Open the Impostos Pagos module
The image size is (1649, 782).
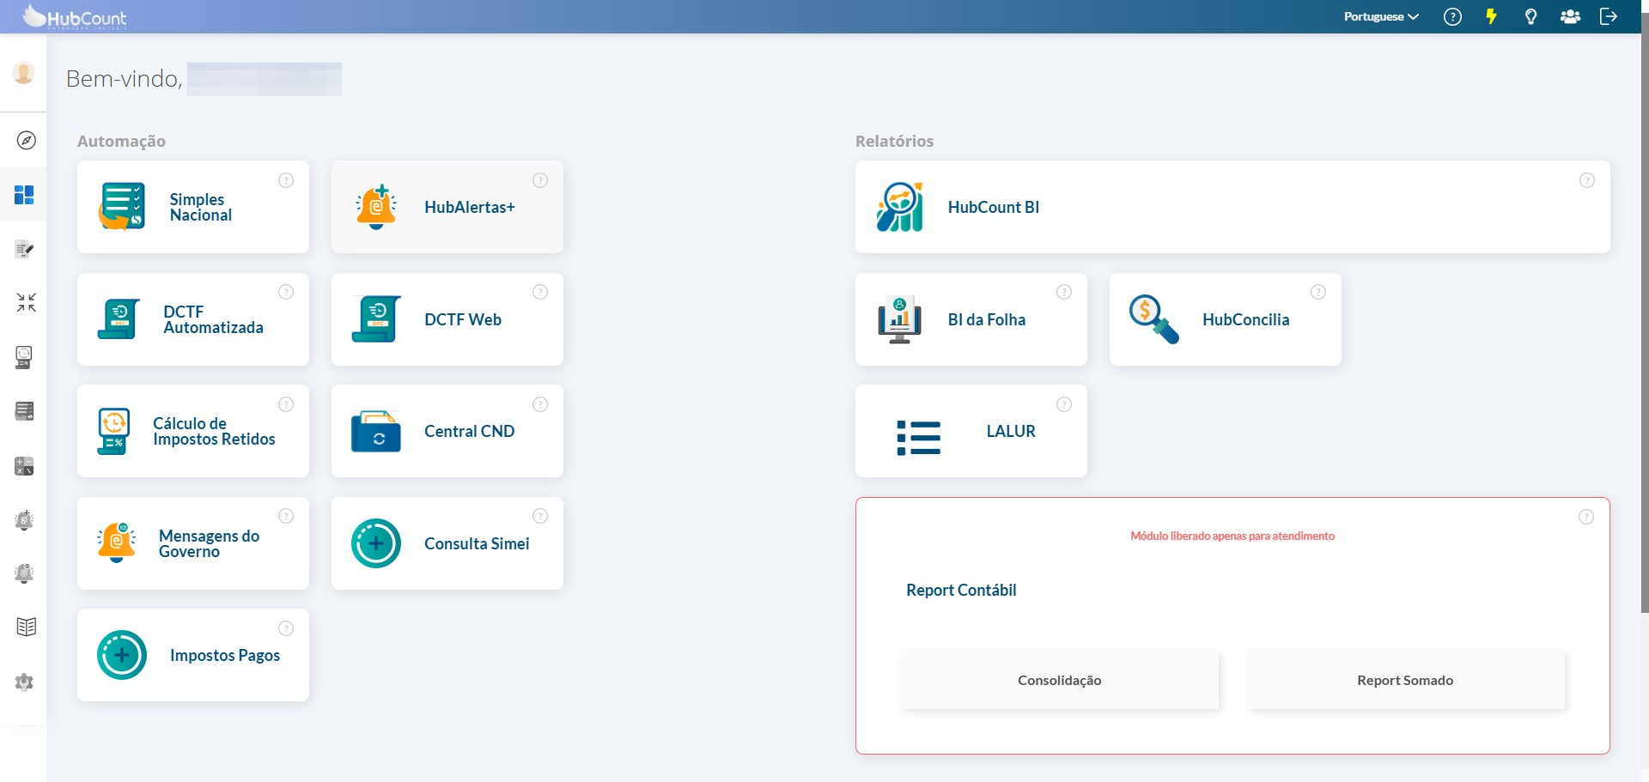pyautogui.click(x=193, y=655)
